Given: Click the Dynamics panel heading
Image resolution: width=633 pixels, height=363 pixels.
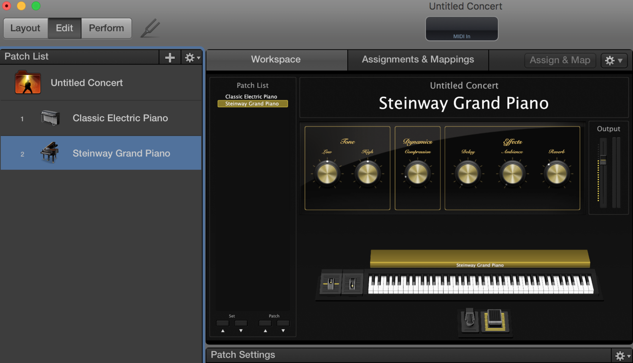Looking at the screenshot, I should (x=417, y=142).
